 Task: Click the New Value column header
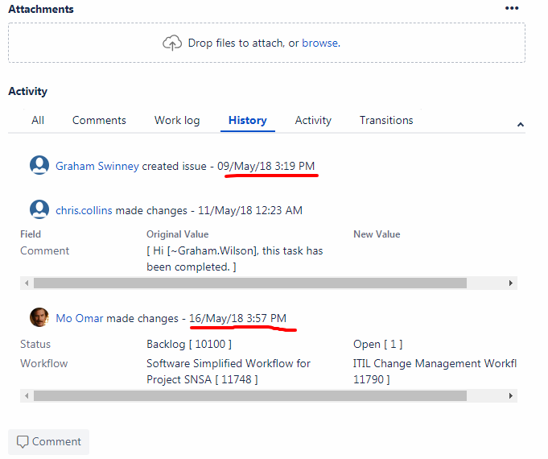(x=377, y=234)
